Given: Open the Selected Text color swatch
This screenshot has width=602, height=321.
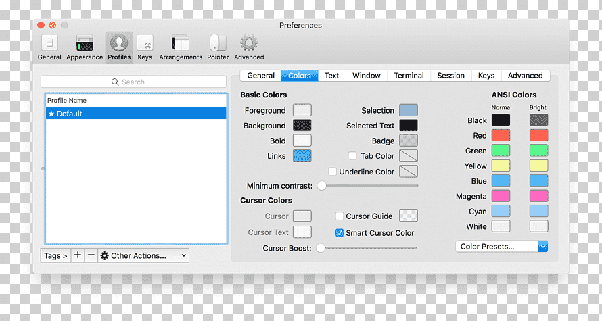Looking at the screenshot, I should pyautogui.click(x=409, y=126).
